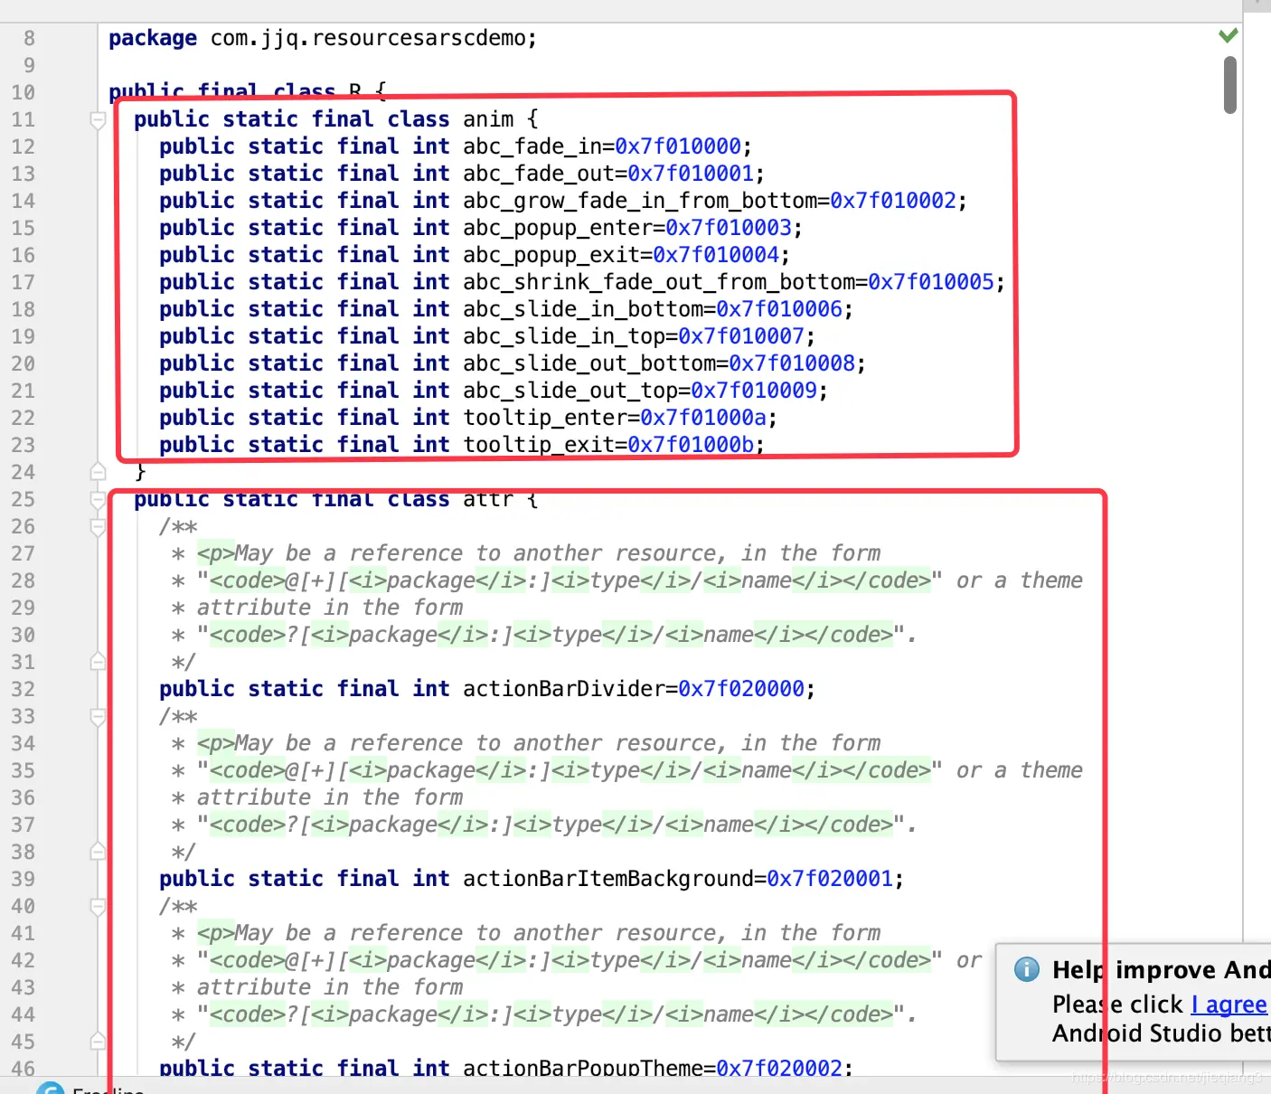Click the identifier actionBarItemBackground
The width and height of the screenshot is (1271, 1094).
608,879
